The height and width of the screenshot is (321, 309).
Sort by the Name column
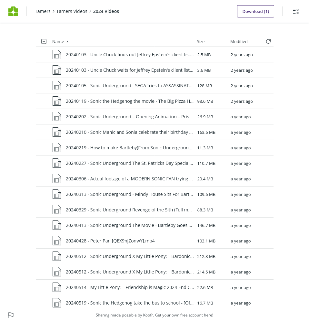click(x=60, y=41)
